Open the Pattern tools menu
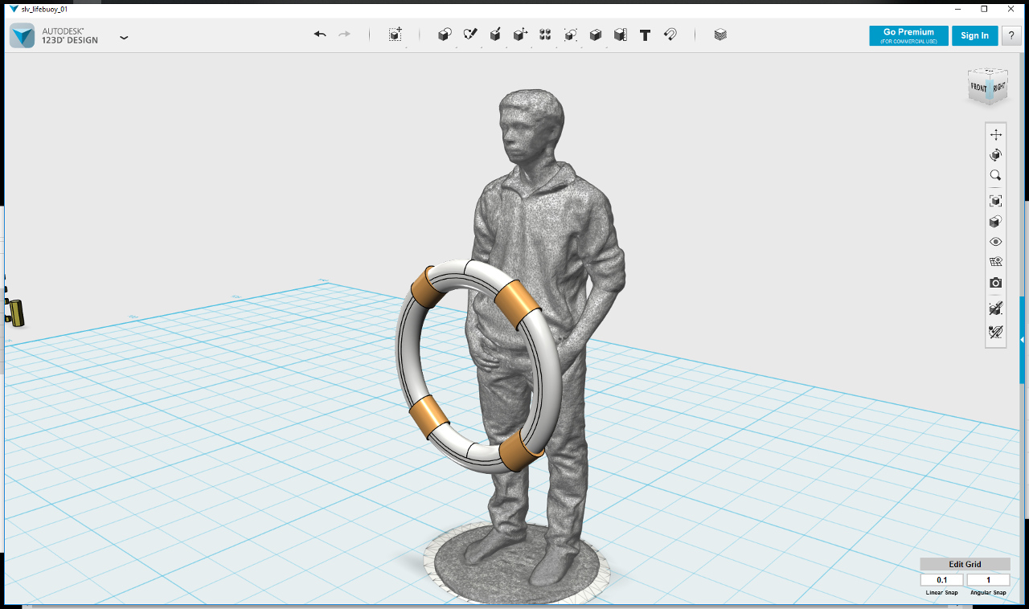The image size is (1029, 609). pyautogui.click(x=545, y=35)
